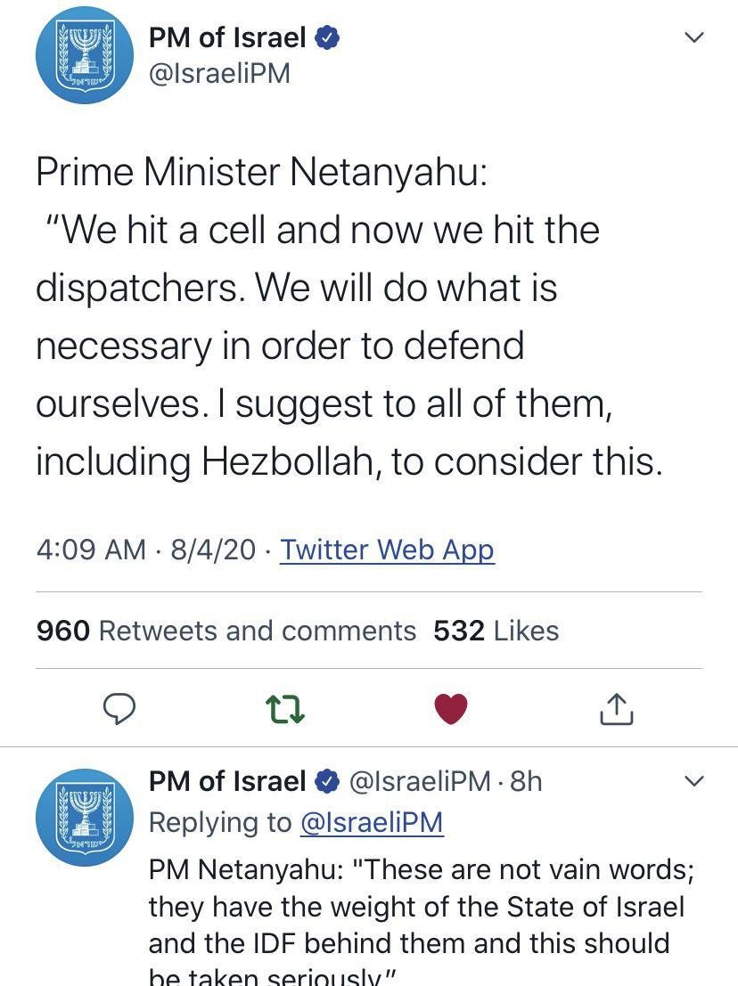Screen dimensions: 738x986
Task: Tap the verified badge in the reply tweet header
Action: tap(328, 782)
